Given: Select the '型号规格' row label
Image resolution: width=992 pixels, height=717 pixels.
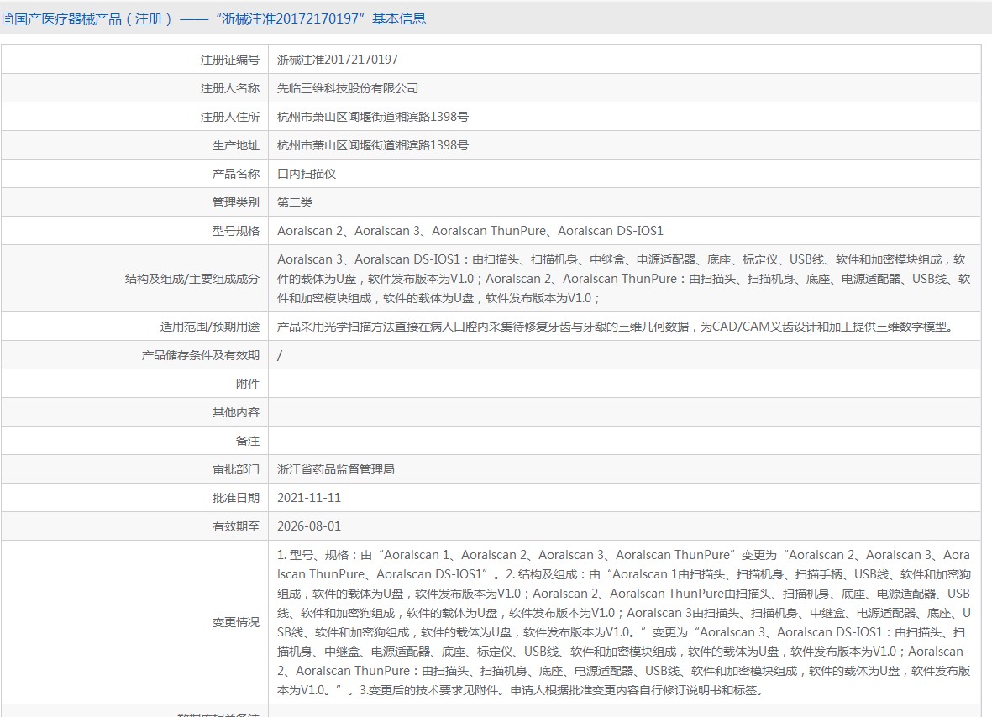Looking at the screenshot, I should [235, 231].
